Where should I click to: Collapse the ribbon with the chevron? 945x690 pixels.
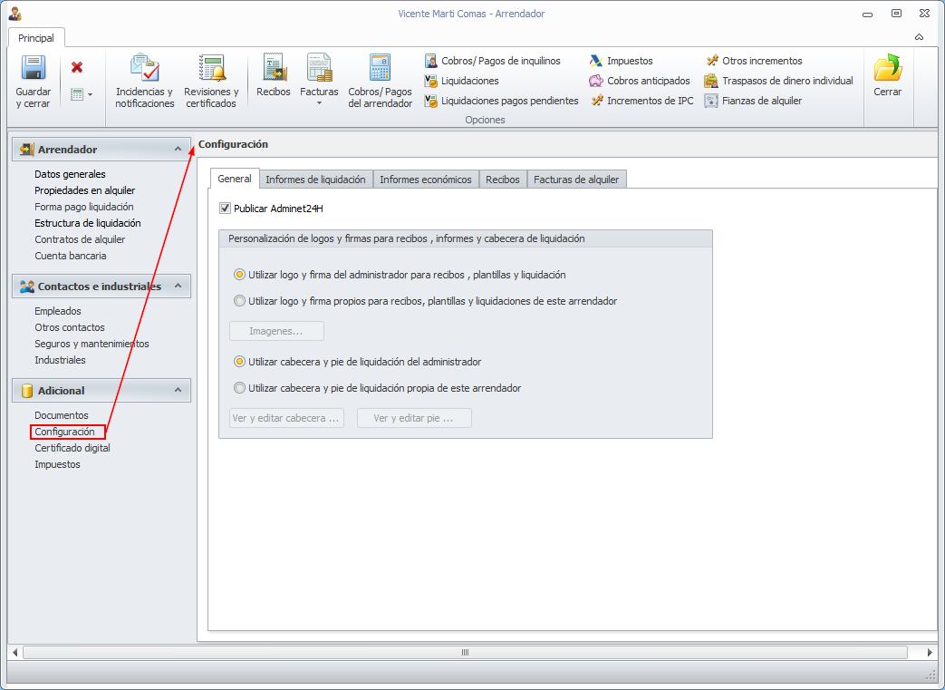[919, 37]
